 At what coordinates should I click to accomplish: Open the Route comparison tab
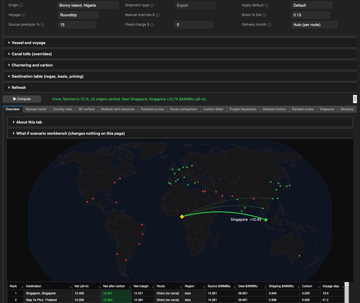(184, 109)
